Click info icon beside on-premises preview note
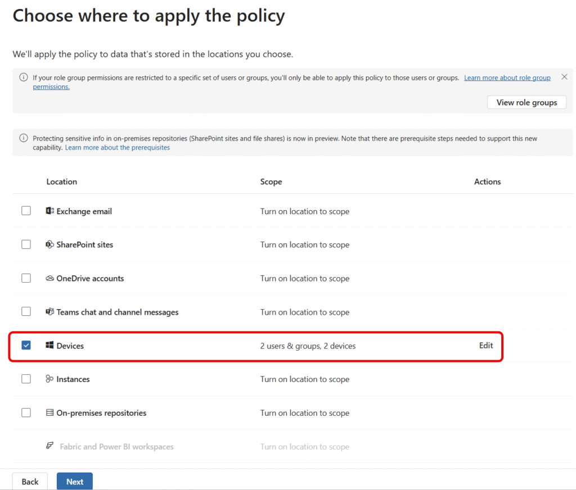 pos(24,138)
